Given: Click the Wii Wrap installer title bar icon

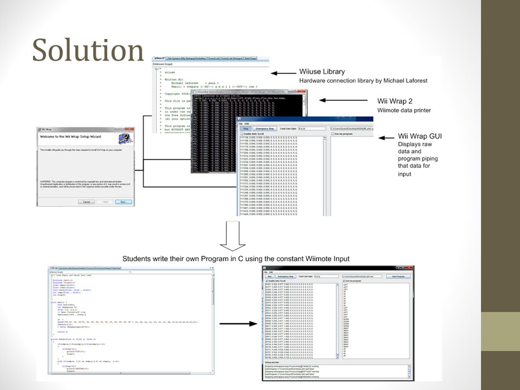Looking at the screenshot, I should click(x=39, y=129).
